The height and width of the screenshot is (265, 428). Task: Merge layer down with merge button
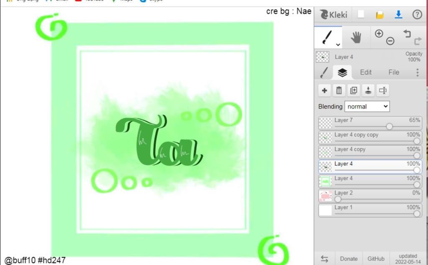click(368, 90)
